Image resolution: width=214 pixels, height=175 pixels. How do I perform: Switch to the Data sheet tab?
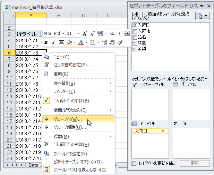pyautogui.click(x=34, y=165)
